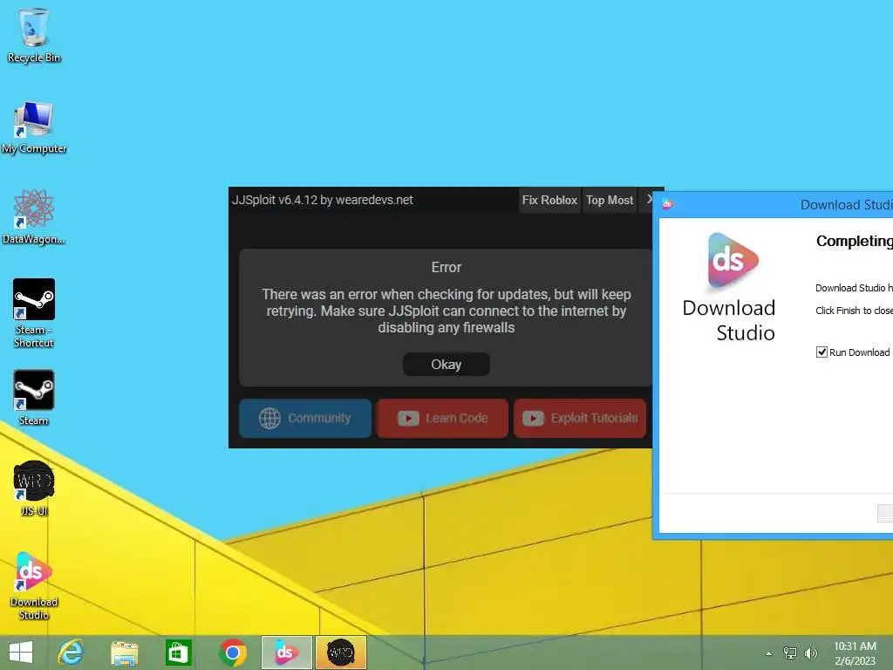The height and width of the screenshot is (670, 893).
Task: Click the Download Studio installer title bar icon
Action: click(x=667, y=204)
